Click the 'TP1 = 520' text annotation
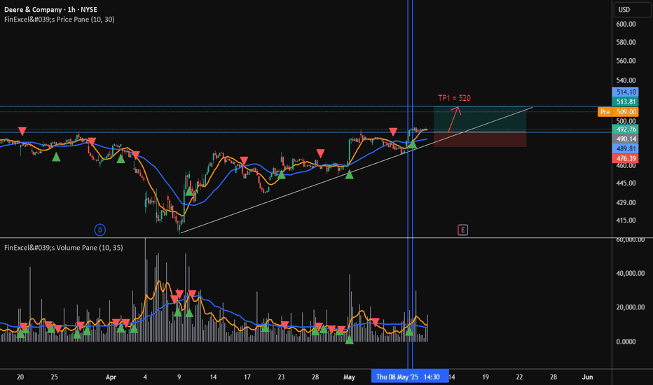Viewport: 653px width, 385px height. point(454,98)
